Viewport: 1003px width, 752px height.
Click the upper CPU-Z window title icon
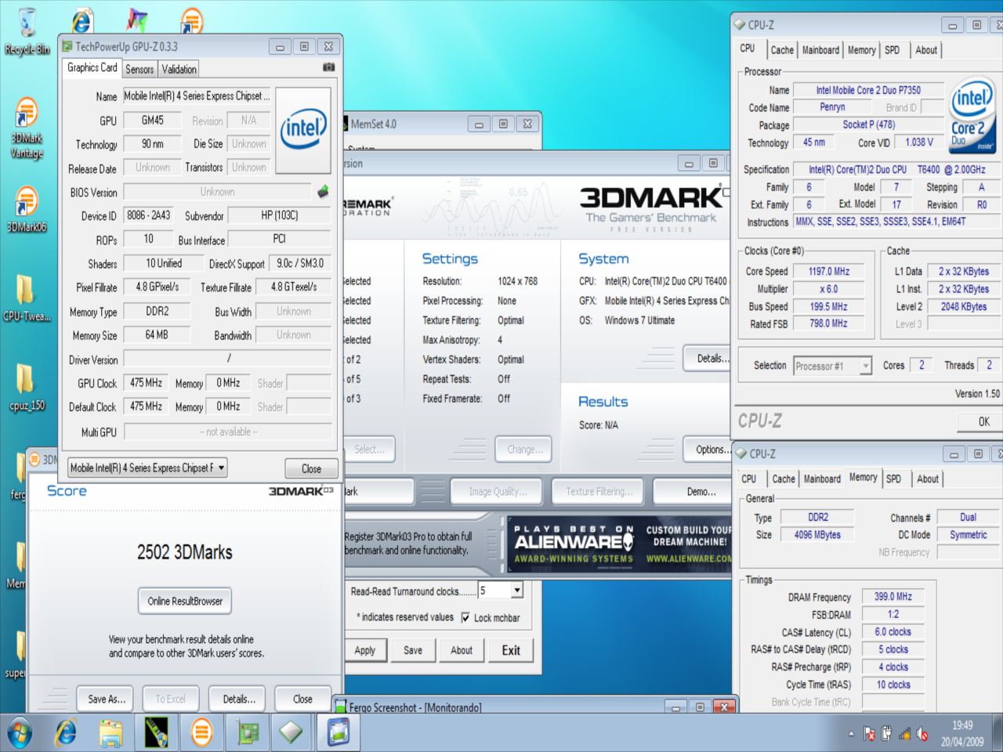[739, 25]
